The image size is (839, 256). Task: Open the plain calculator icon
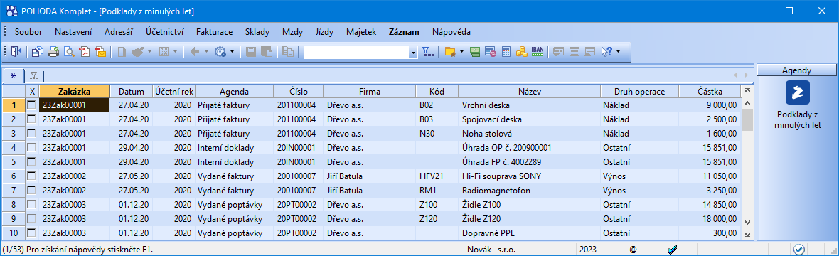coord(506,52)
